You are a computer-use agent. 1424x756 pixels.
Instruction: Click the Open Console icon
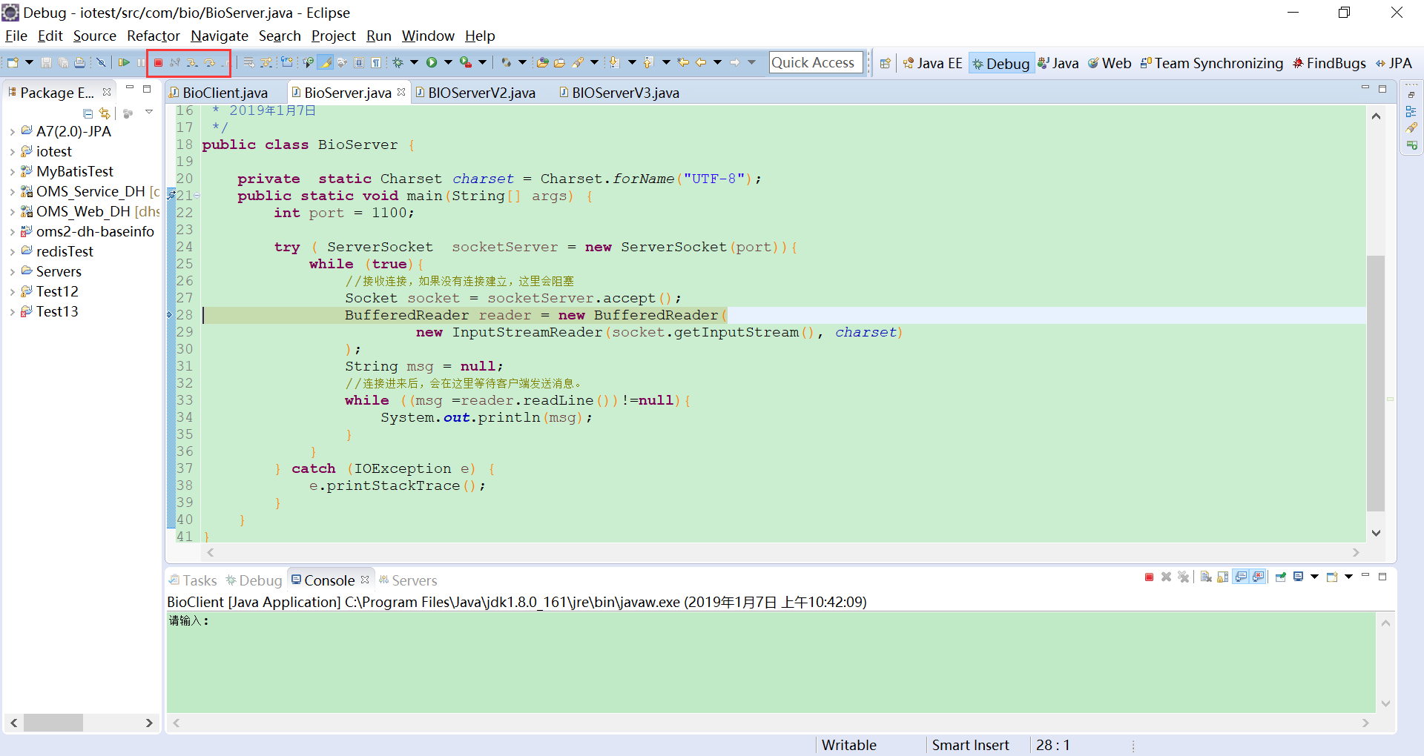1332,577
